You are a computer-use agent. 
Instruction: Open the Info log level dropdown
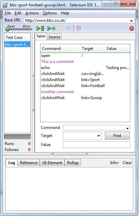click(114, 163)
